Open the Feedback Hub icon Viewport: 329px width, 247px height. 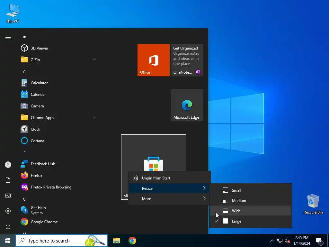(24, 164)
